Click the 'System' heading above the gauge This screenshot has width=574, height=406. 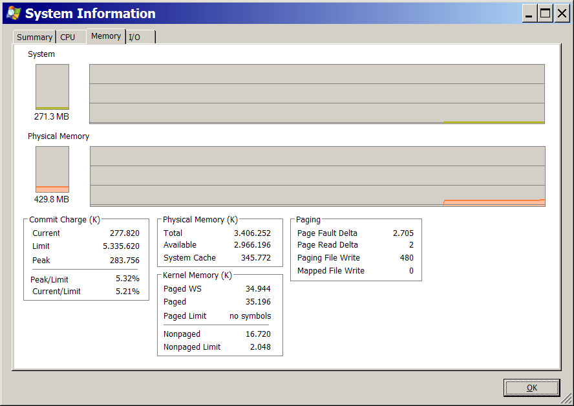point(41,54)
